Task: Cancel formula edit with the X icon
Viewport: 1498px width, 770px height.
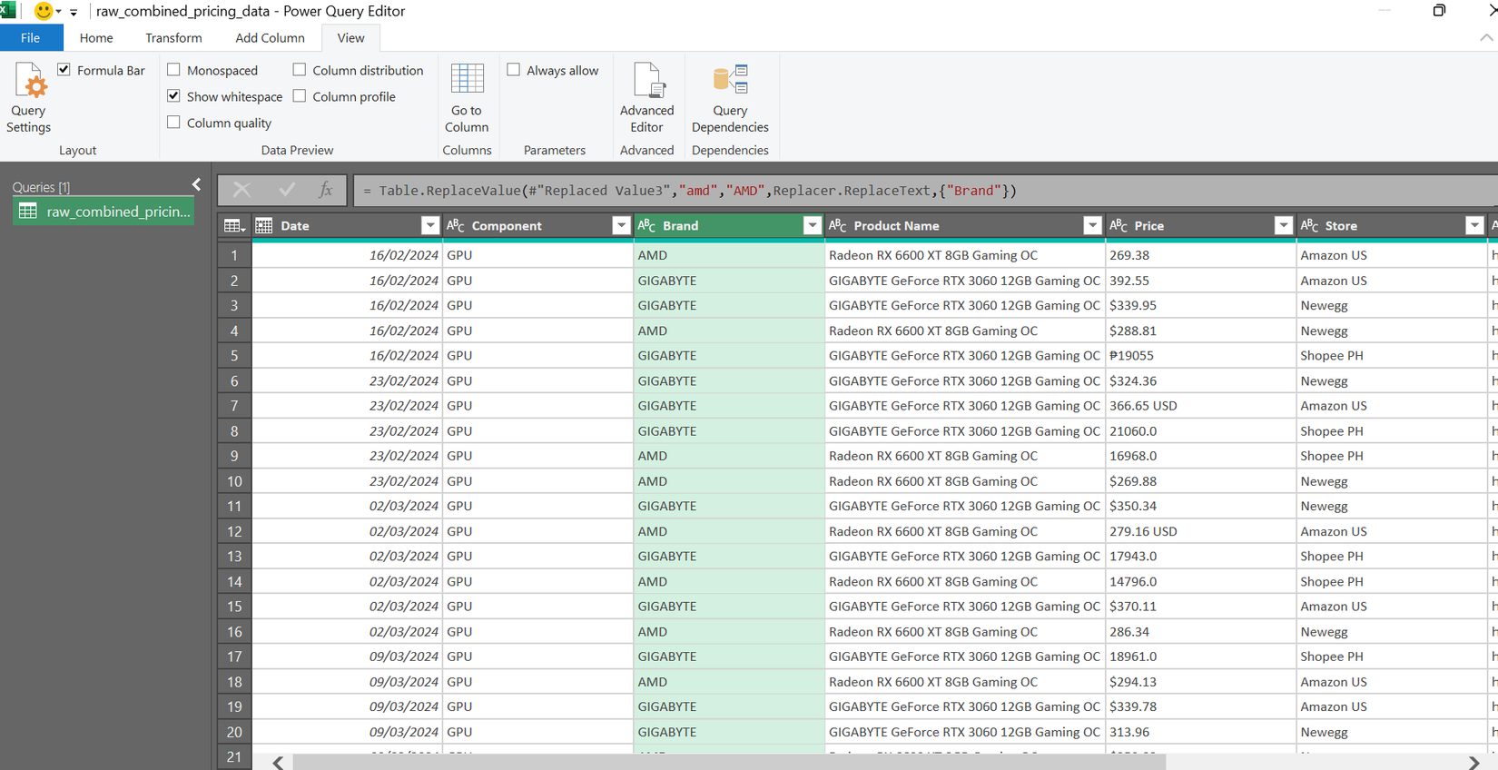Action: pos(241,190)
